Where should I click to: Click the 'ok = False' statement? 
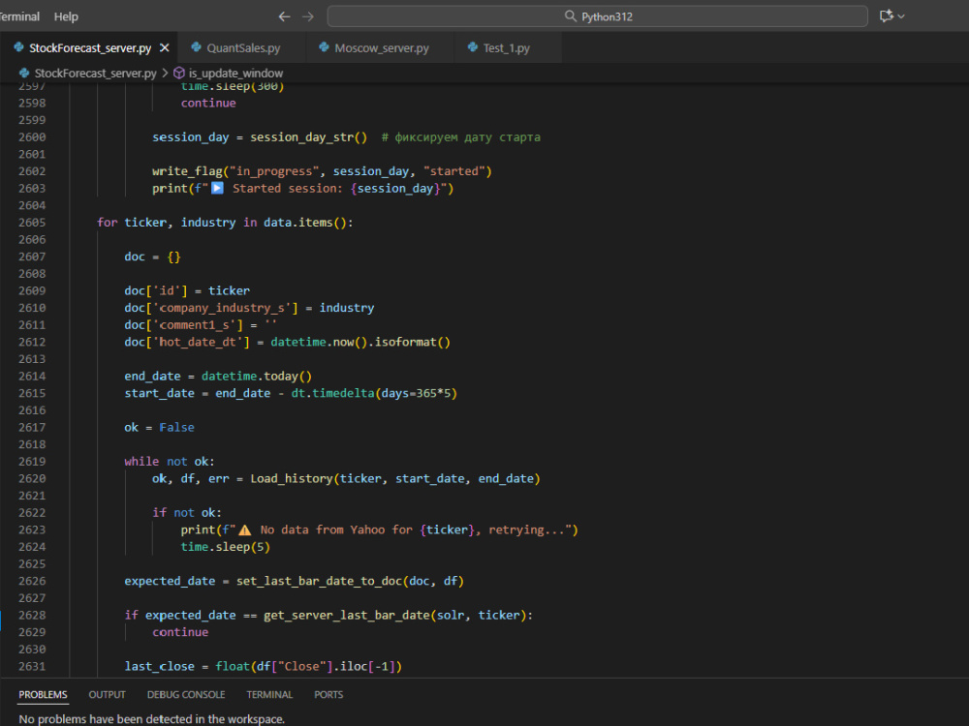pyautogui.click(x=160, y=427)
